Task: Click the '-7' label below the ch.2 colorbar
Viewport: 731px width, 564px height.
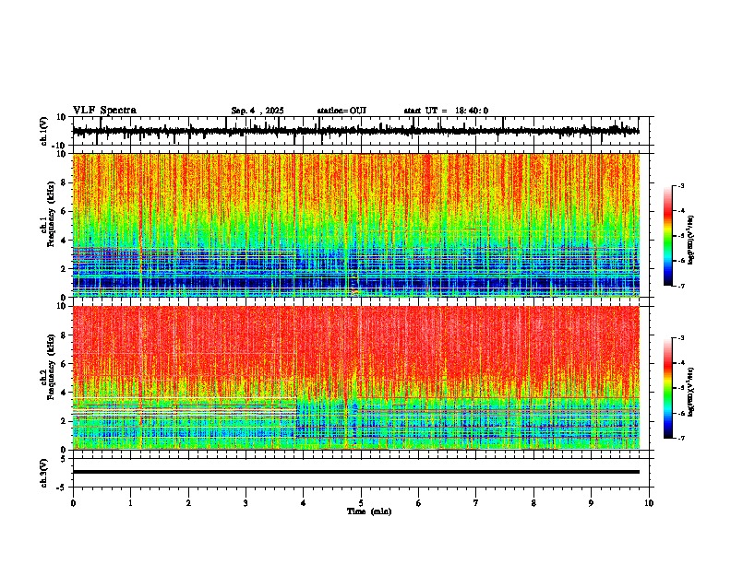Action: pyautogui.click(x=681, y=439)
